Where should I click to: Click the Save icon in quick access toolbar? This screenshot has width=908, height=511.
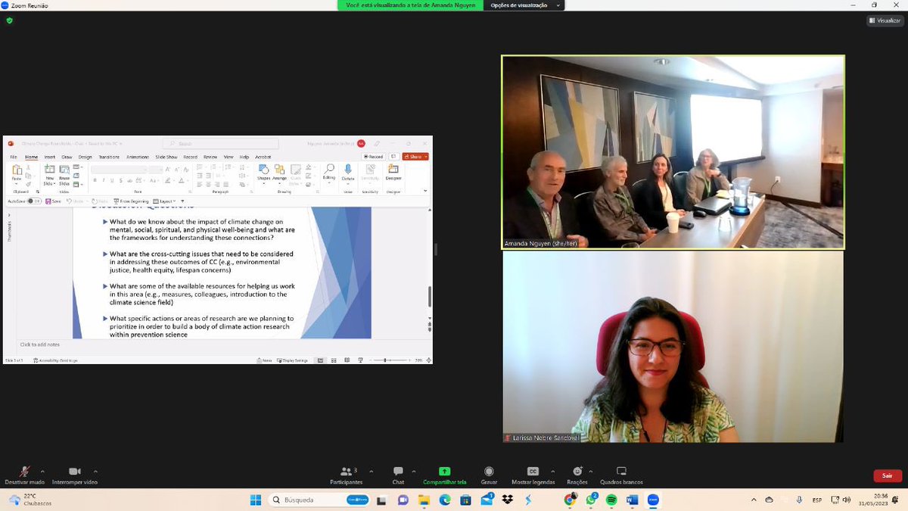[x=48, y=201]
